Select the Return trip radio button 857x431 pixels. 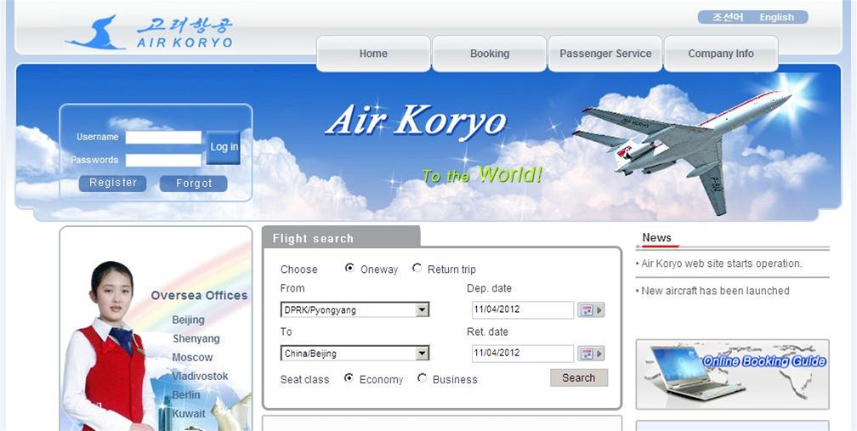pyautogui.click(x=417, y=268)
